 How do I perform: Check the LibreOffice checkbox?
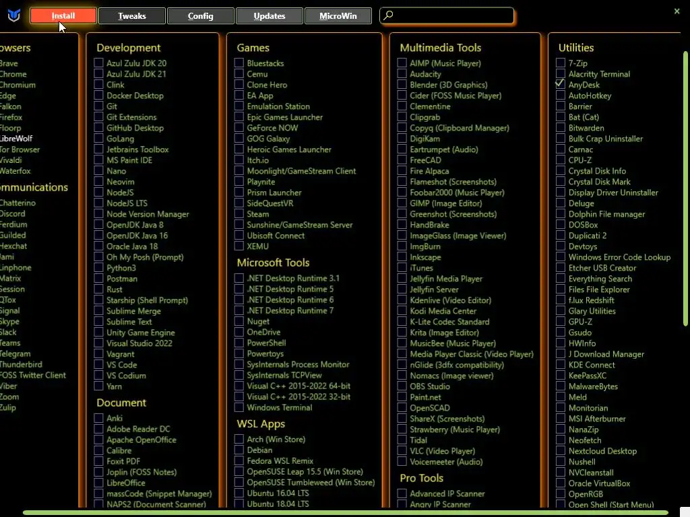click(x=98, y=483)
